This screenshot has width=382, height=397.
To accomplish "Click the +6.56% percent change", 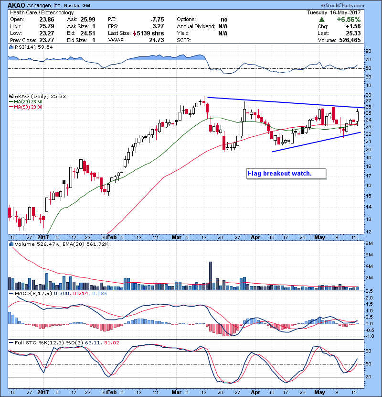I will click(349, 20).
